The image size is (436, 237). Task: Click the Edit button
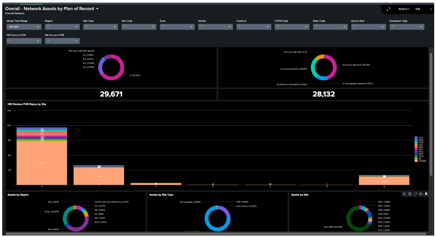tap(418, 9)
